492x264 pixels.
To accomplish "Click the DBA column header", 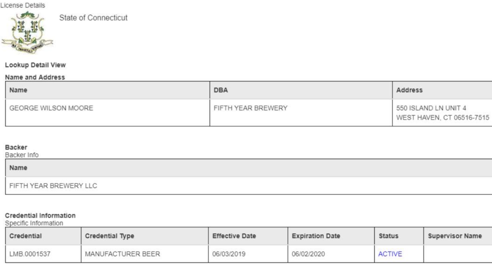I will [x=220, y=90].
